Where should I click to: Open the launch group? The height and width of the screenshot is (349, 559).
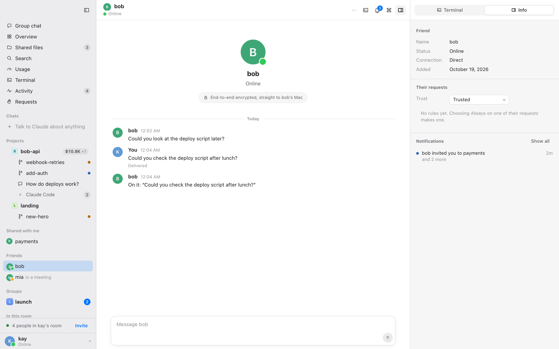point(48,302)
